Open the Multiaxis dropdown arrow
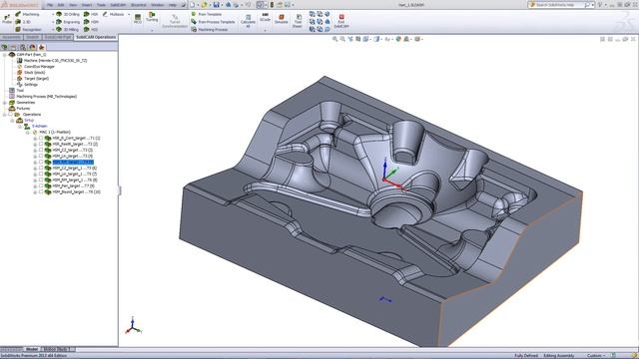 coord(129,14)
